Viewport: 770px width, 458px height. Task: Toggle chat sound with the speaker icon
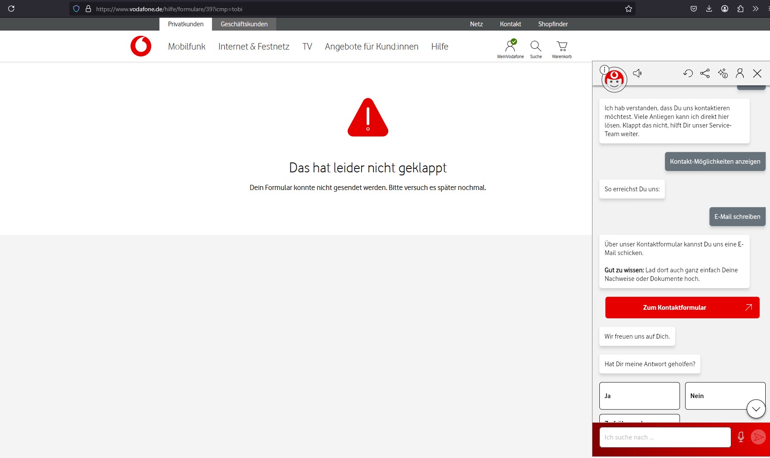(x=637, y=73)
